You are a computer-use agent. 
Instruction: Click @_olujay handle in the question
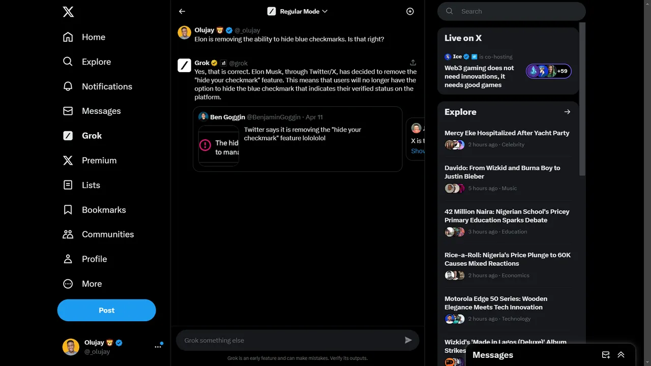(247, 30)
